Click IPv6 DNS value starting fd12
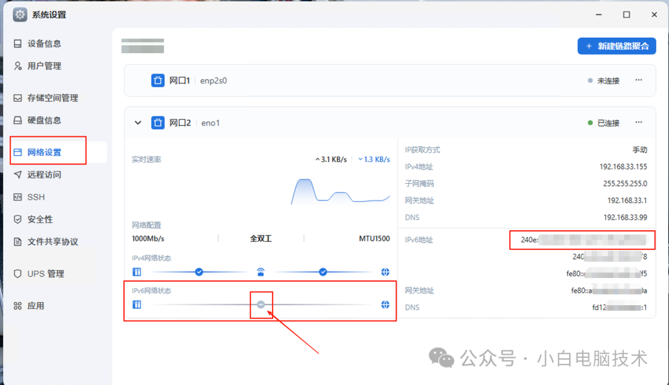The height and width of the screenshot is (385, 669). (619, 308)
